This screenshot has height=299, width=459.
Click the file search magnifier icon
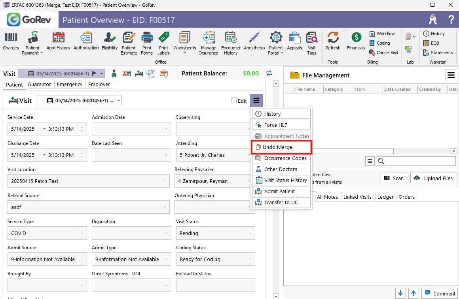point(381,161)
